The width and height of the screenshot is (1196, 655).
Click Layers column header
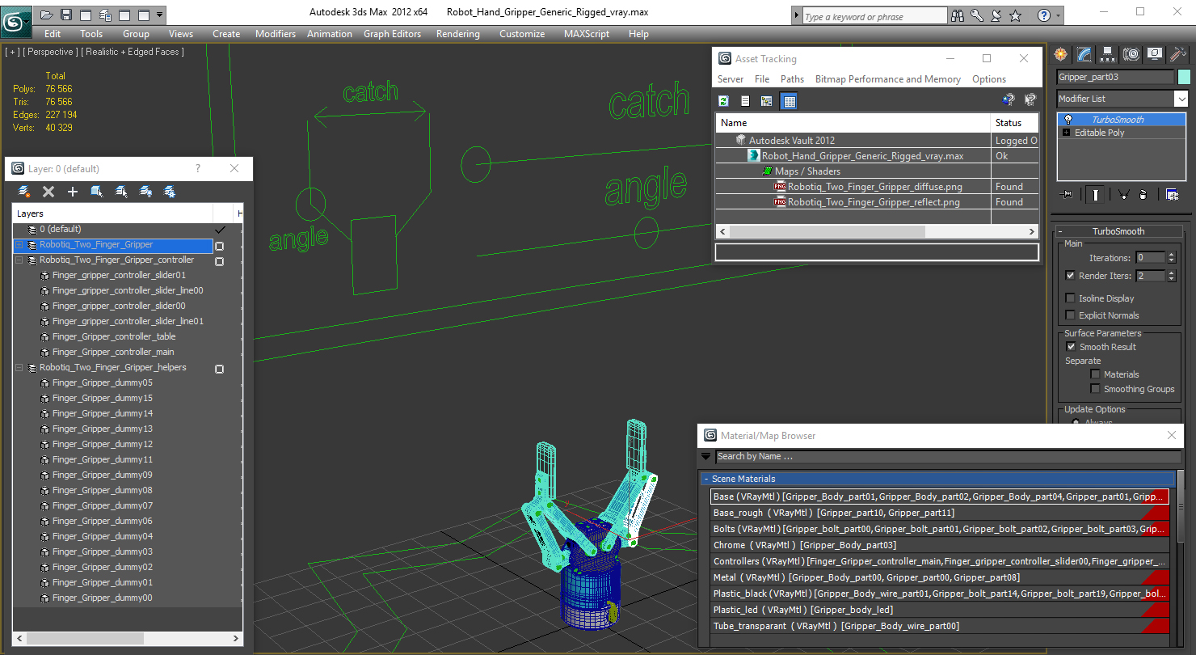(x=113, y=213)
